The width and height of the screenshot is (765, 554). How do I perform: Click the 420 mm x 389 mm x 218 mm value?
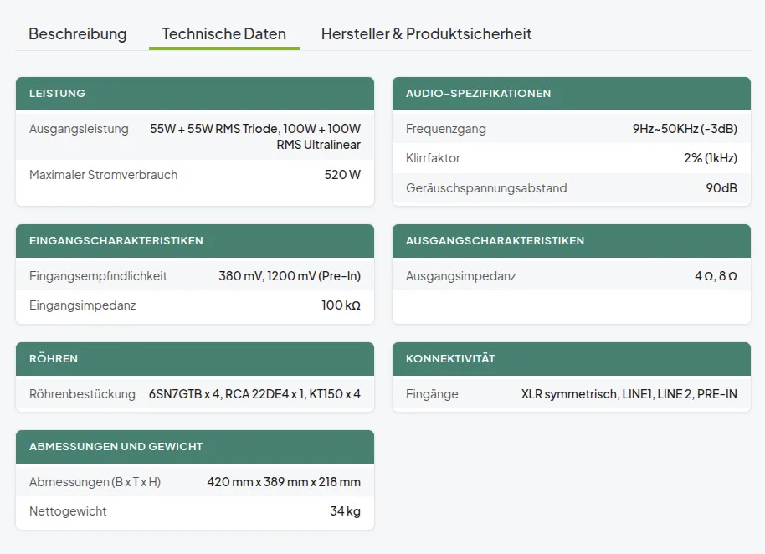(x=284, y=482)
